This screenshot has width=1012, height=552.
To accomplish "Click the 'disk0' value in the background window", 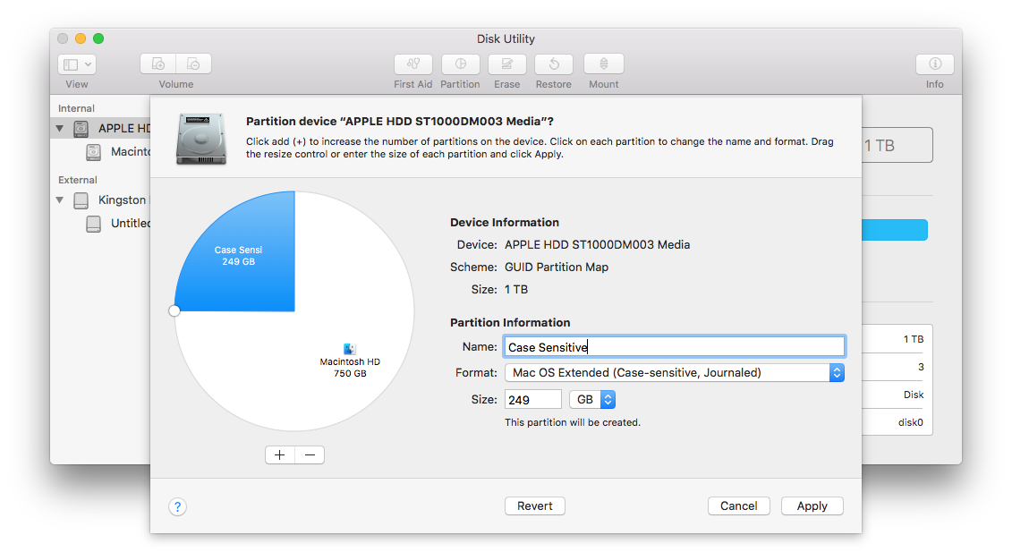I will click(x=911, y=423).
